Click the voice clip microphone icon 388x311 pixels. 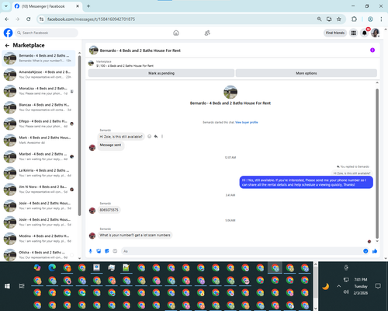tap(90, 251)
